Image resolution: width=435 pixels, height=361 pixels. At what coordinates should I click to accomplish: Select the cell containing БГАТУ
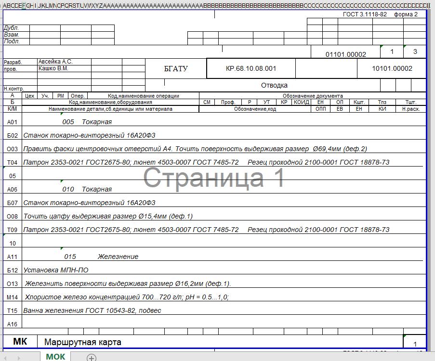point(176,69)
